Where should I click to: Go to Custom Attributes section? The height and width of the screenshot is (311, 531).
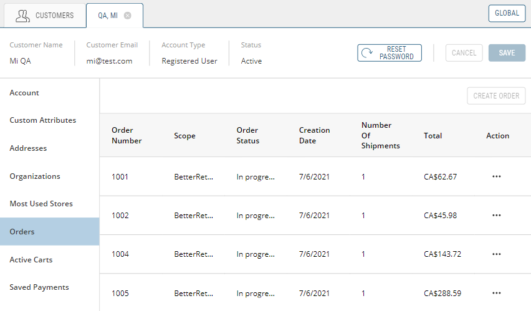[43, 120]
